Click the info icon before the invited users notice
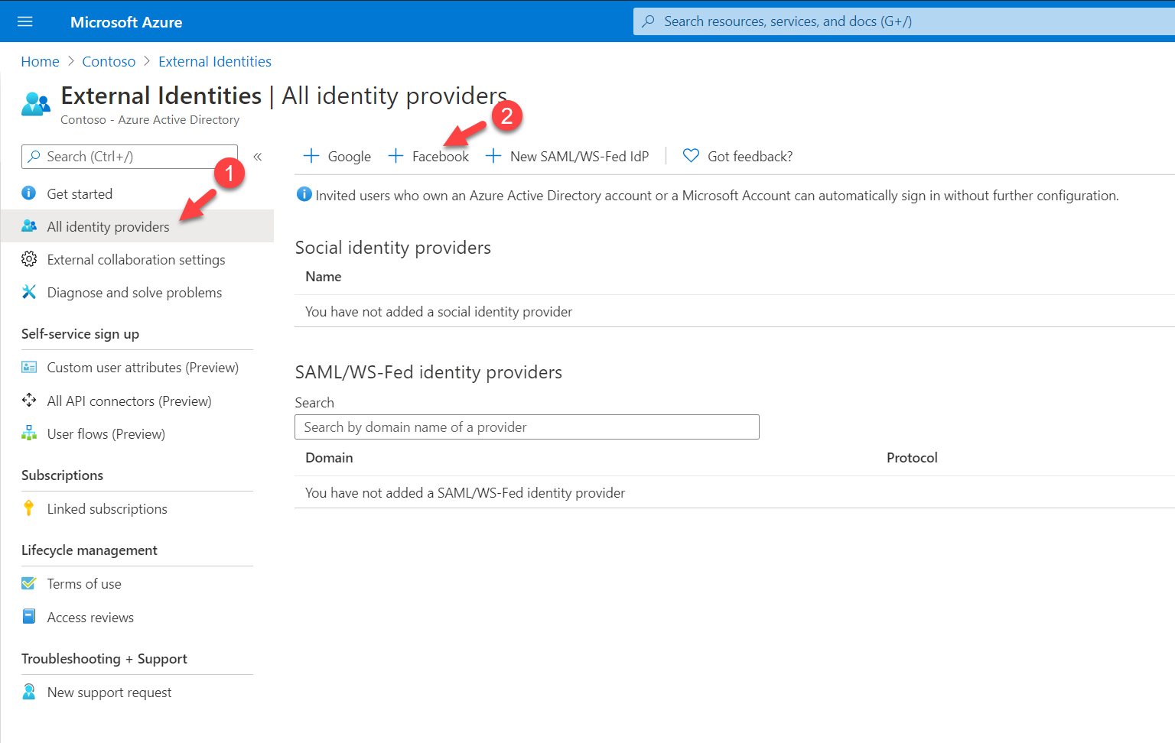The height and width of the screenshot is (743, 1175). click(304, 194)
